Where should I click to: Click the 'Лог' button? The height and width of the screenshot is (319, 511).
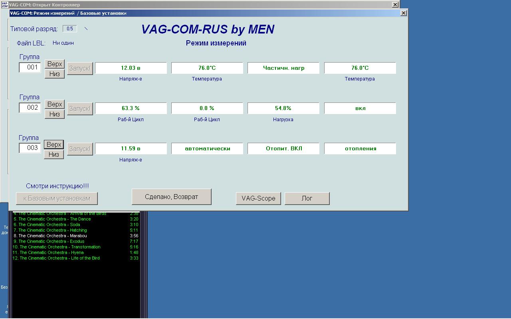307,199
